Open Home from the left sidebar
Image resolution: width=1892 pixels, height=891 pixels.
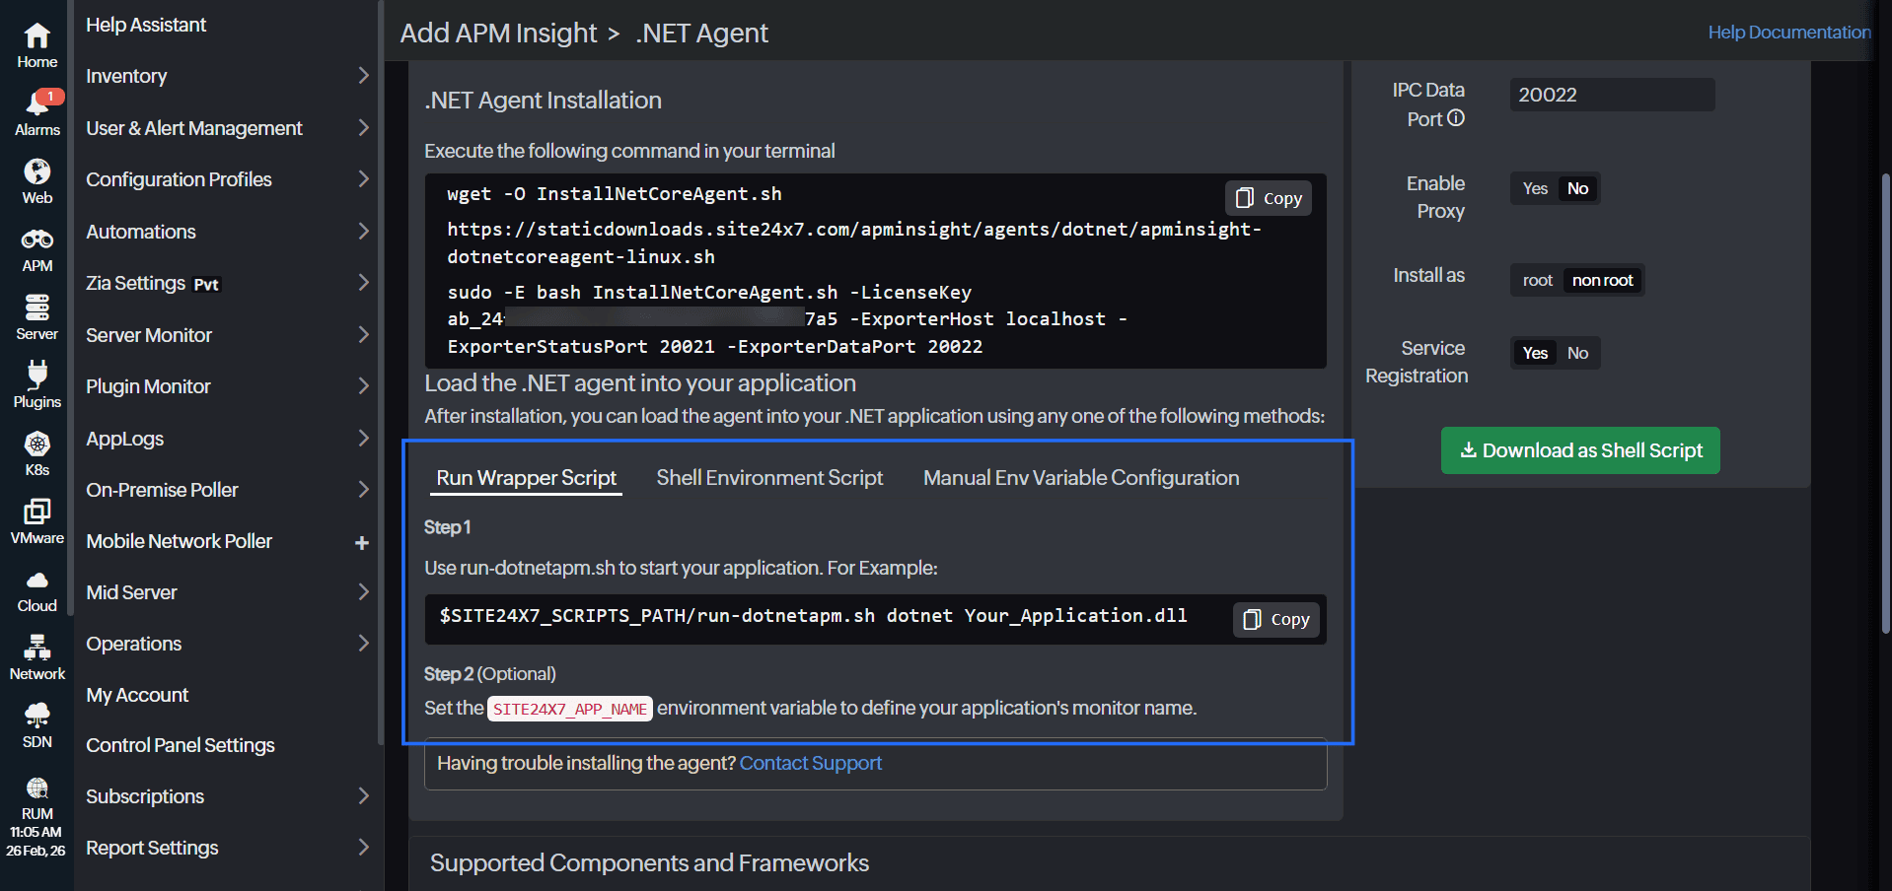tap(36, 40)
